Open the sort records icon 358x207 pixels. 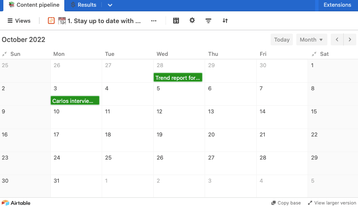click(225, 21)
